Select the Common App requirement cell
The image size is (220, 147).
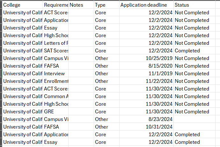coord(56,97)
